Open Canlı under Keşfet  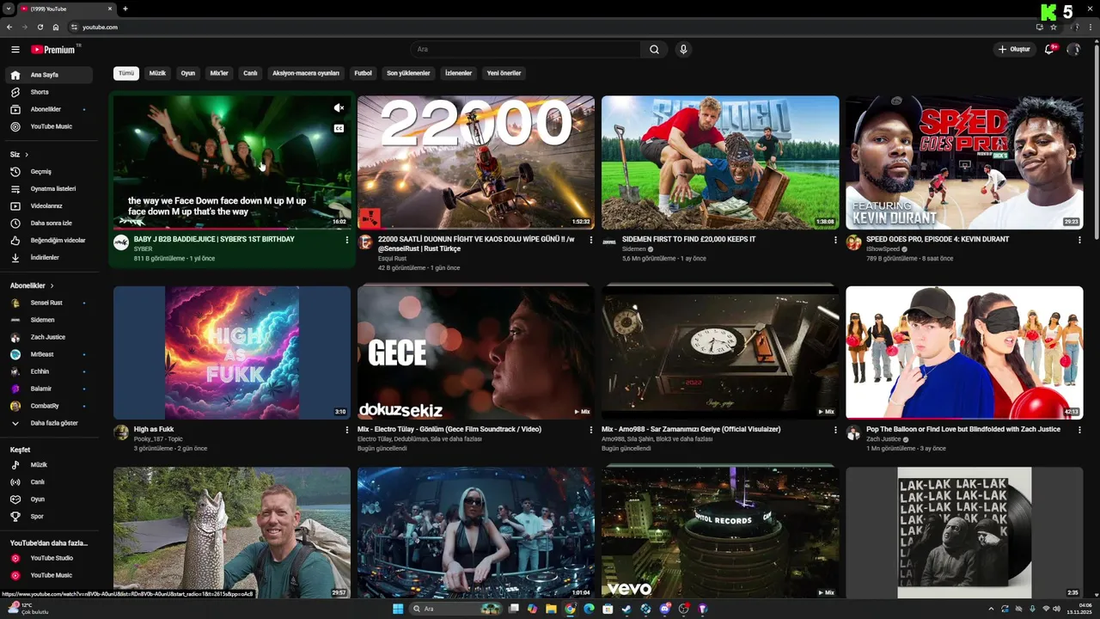[x=47, y=481]
